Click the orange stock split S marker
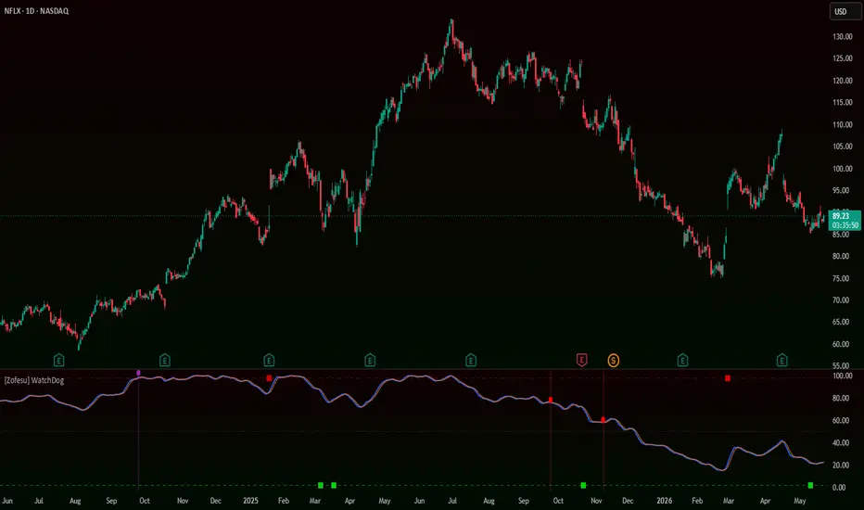This screenshot has height=510, width=864. pyautogui.click(x=614, y=361)
